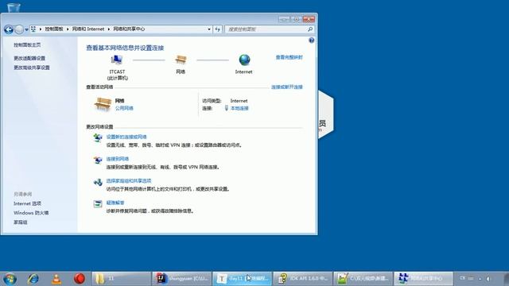Expand the arrow after 控制面板 breadcrumb
This screenshot has width=509, height=286.
pyautogui.click(x=68, y=29)
